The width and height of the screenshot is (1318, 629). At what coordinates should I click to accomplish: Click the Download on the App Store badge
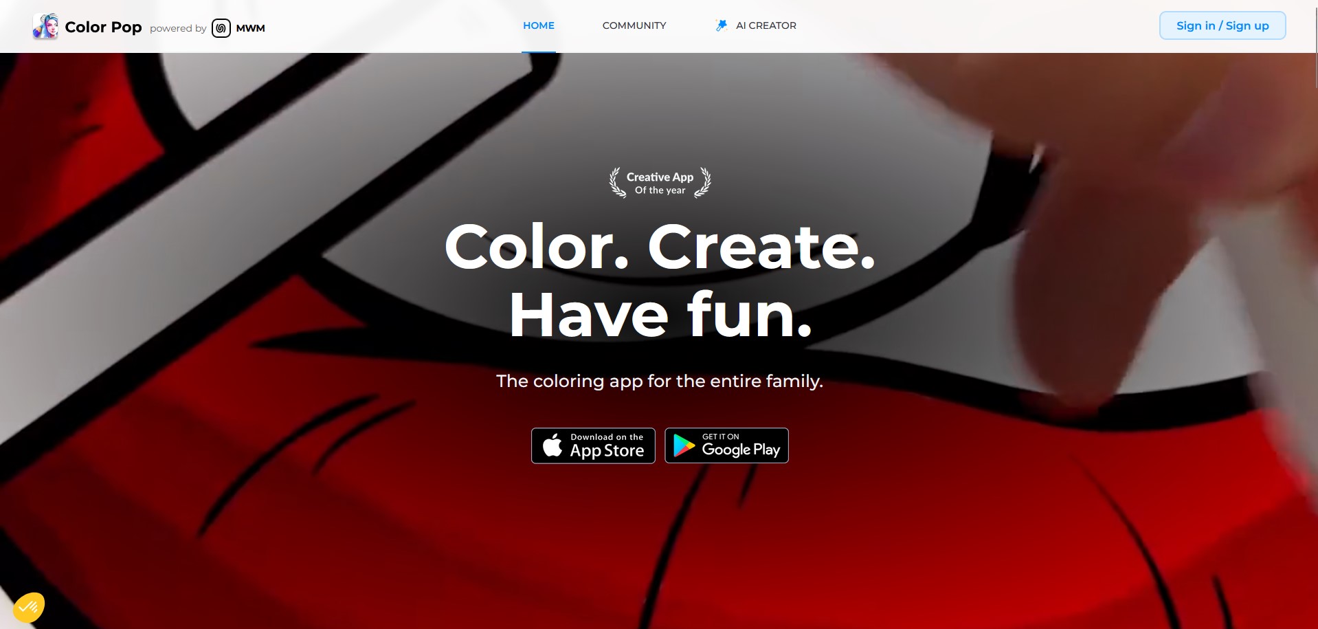coord(593,445)
